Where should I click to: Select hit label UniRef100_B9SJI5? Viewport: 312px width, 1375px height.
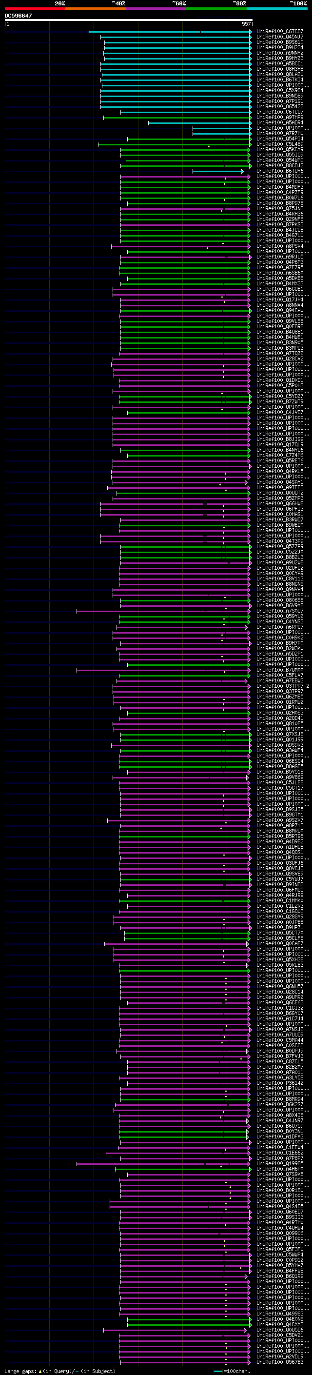tap(279, 809)
